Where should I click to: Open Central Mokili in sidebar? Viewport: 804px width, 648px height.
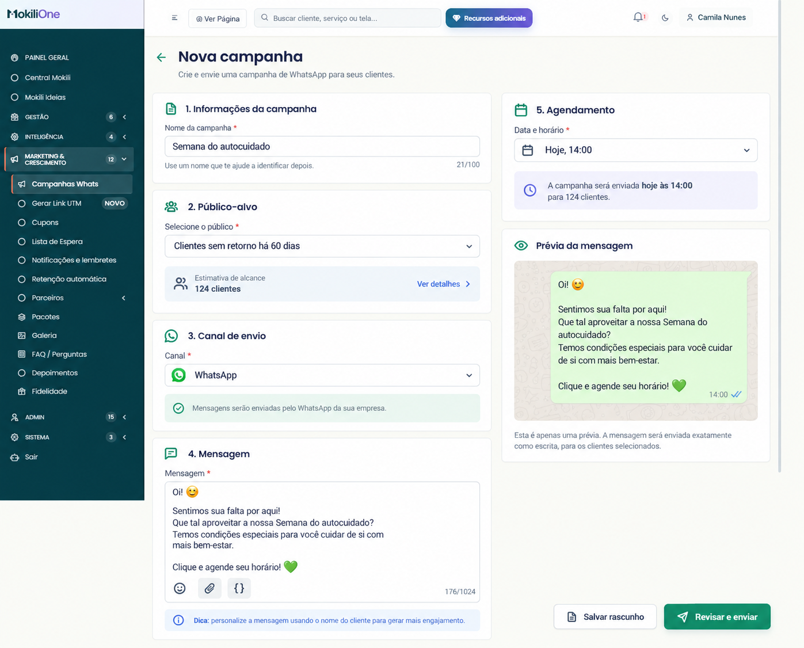point(48,78)
